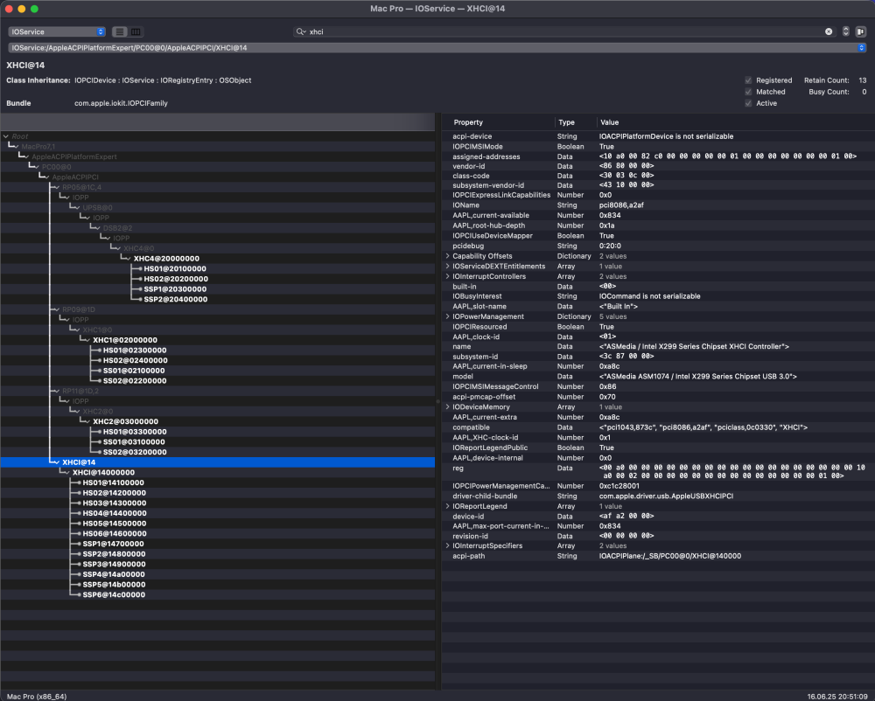This screenshot has height=701, width=875.
Task: Expand the IODeviceMemory array
Action: click(447, 406)
